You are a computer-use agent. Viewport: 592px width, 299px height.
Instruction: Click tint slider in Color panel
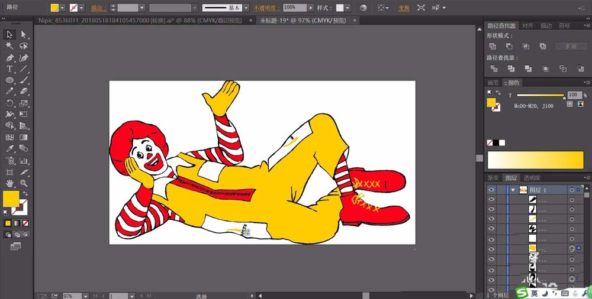[x=540, y=95]
